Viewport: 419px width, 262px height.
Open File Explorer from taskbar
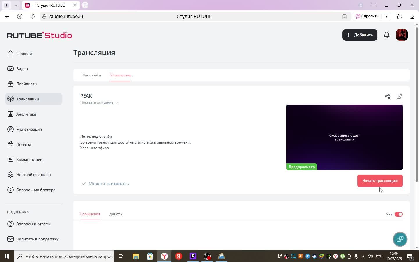pos(136,256)
